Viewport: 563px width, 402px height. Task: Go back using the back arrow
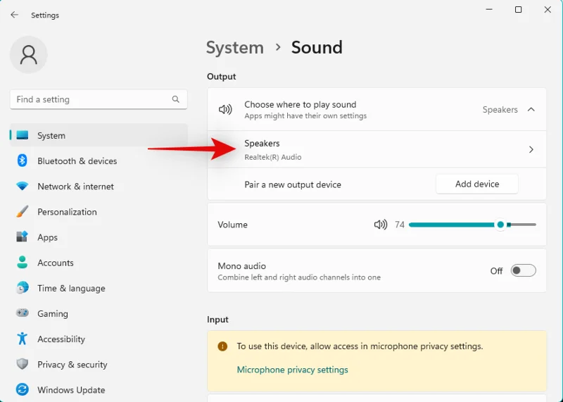point(14,15)
